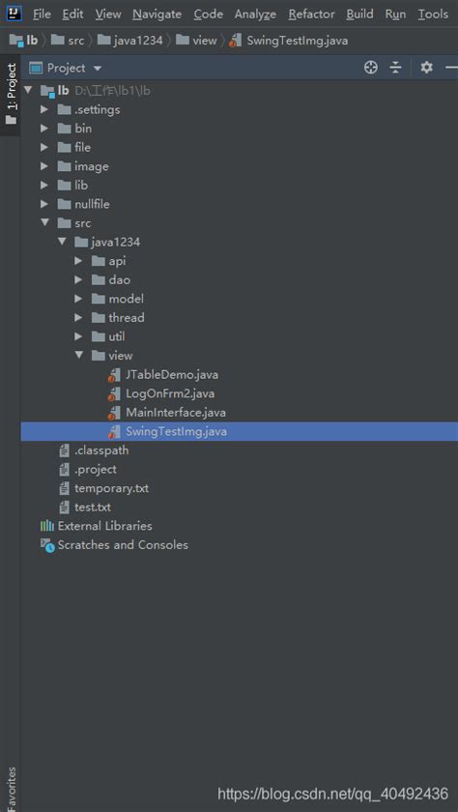Open the Project panel settings gear
The height and width of the screenshot is (812, 458).
(426, 68)
